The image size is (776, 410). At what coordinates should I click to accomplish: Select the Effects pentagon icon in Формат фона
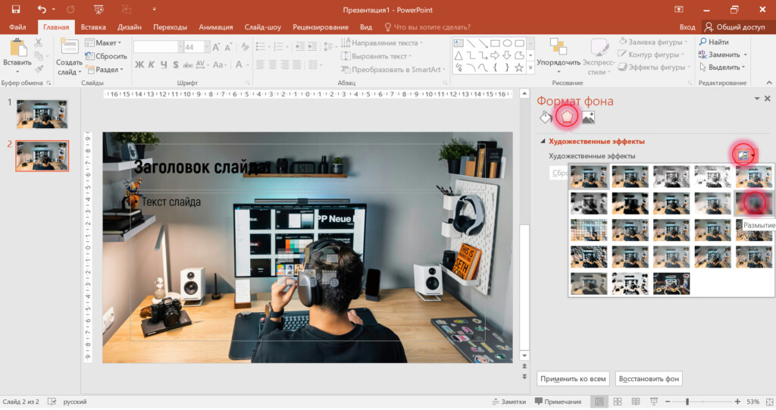566,117
